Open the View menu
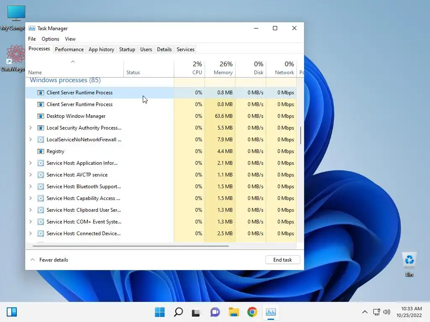This screenshot has width=430, height=322. [70, 39]
